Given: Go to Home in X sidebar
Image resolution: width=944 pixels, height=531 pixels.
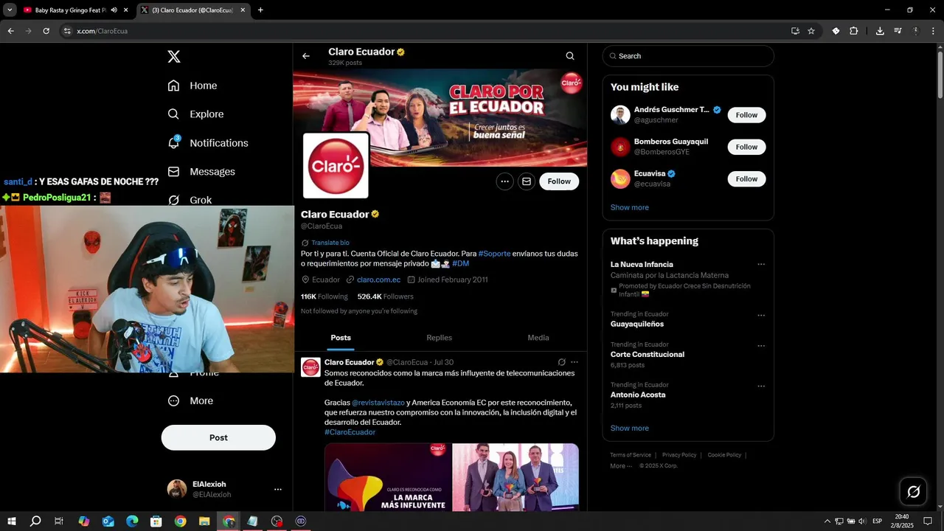Looking at the screenshot, I should [x=192, y=86].
